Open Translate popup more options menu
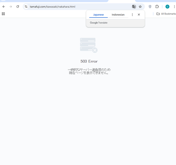The height and width of the screenshot is (165, 176). [132, 15]
